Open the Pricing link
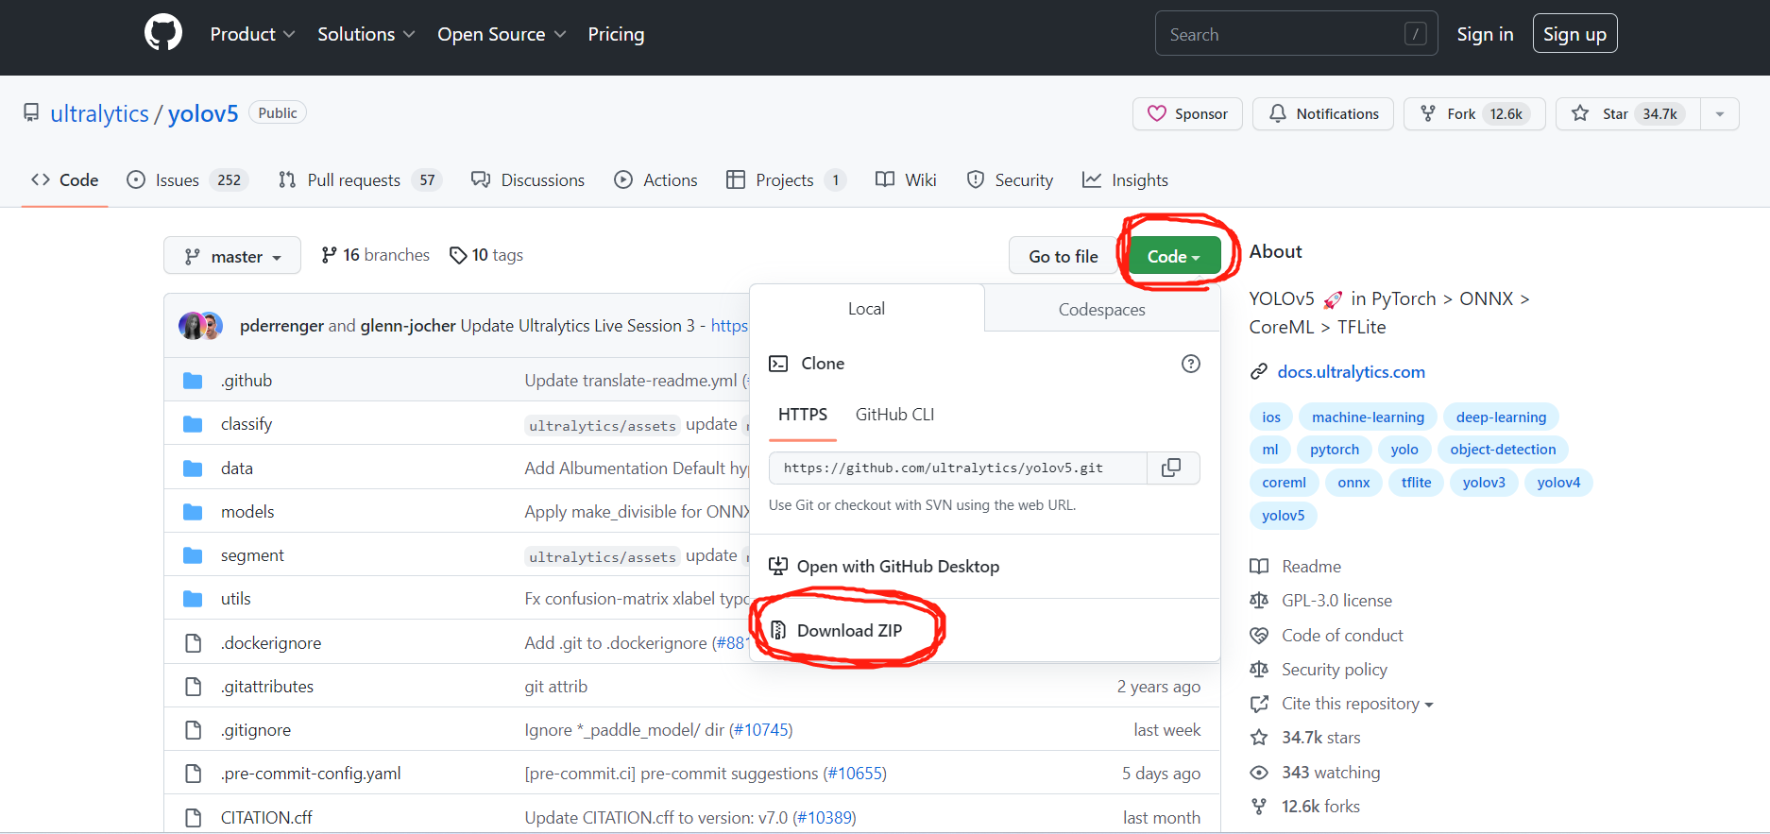The width and height of the screenshot is (1770, 834). point(616,34)
